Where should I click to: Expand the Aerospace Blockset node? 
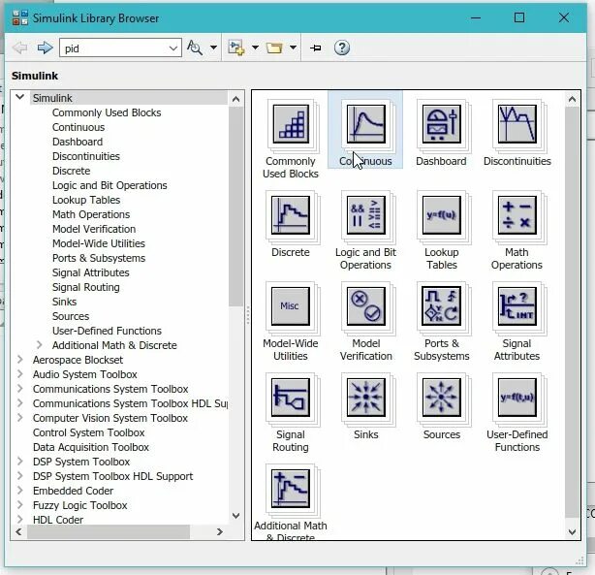click(20, 360)
